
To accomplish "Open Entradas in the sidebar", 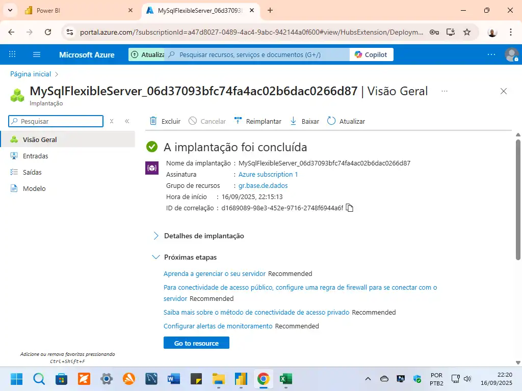I will (x=68, y=156).
